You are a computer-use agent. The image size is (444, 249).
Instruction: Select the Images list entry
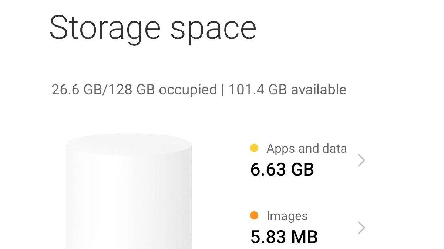click(x=287, y=216)
